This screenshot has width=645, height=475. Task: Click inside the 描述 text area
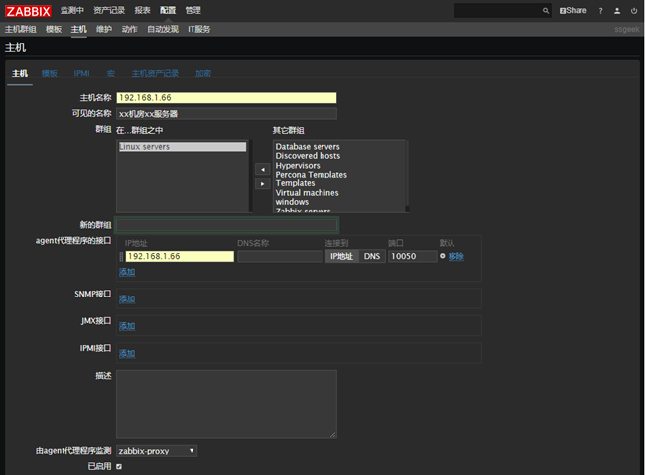[x=226, y=405]
